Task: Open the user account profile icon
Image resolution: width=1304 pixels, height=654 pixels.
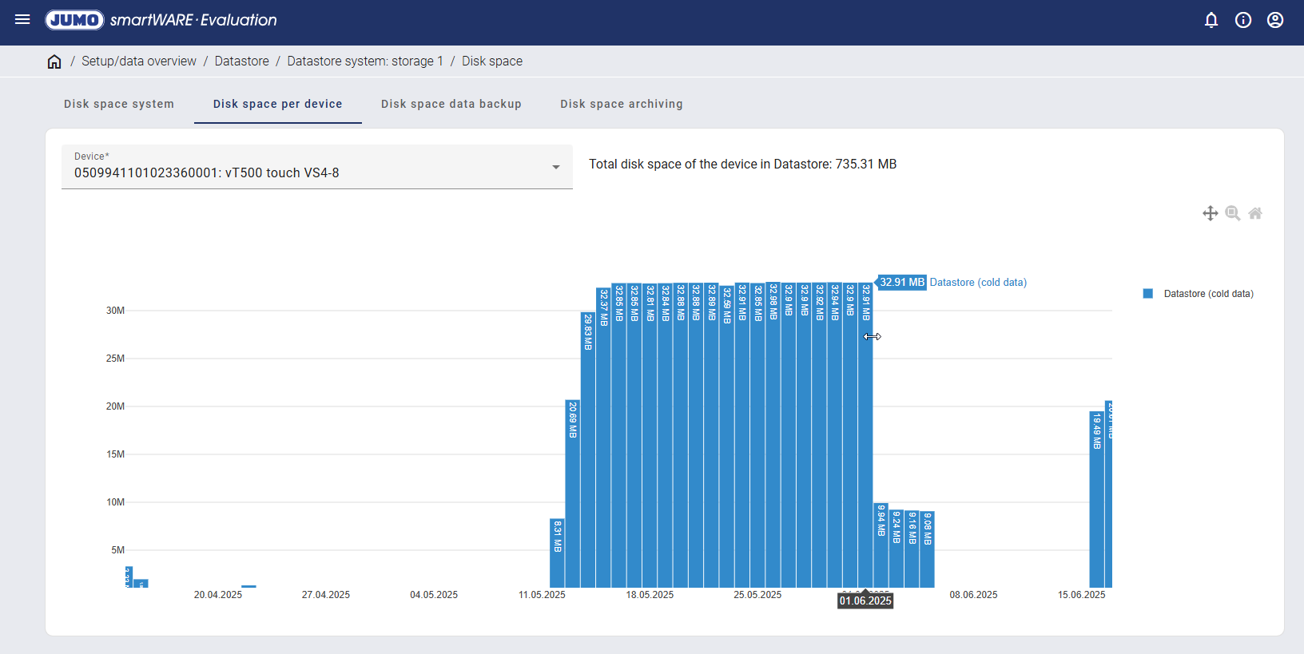Action: tap(1275, 20)
